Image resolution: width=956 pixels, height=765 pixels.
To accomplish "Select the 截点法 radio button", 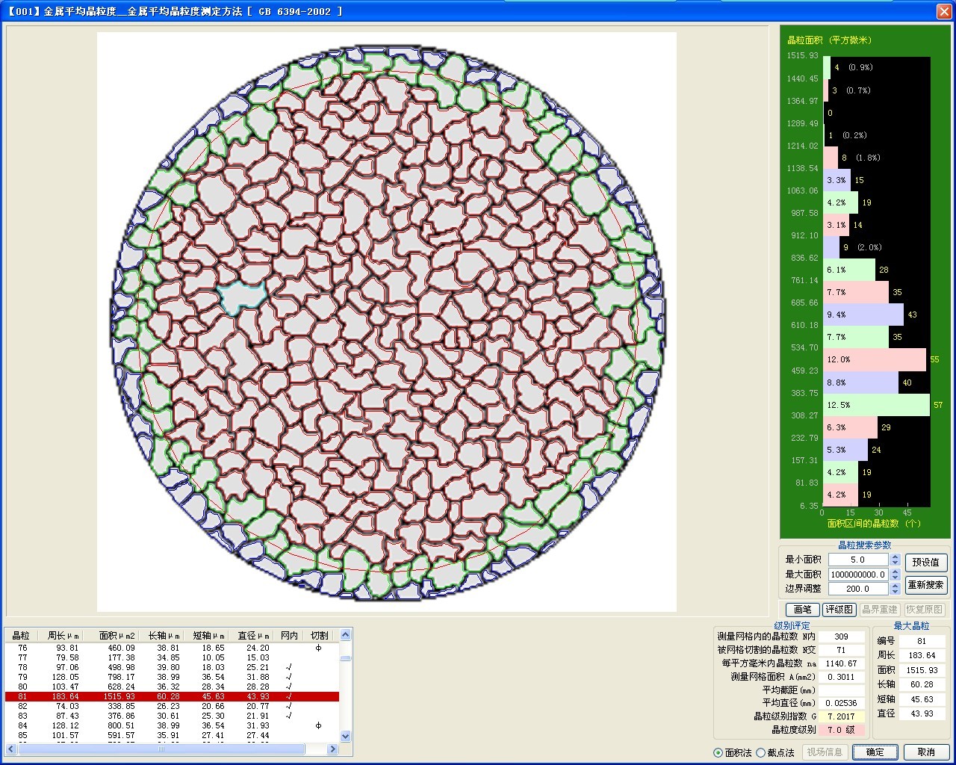I will pyautogui.click(x=761, y=752).
